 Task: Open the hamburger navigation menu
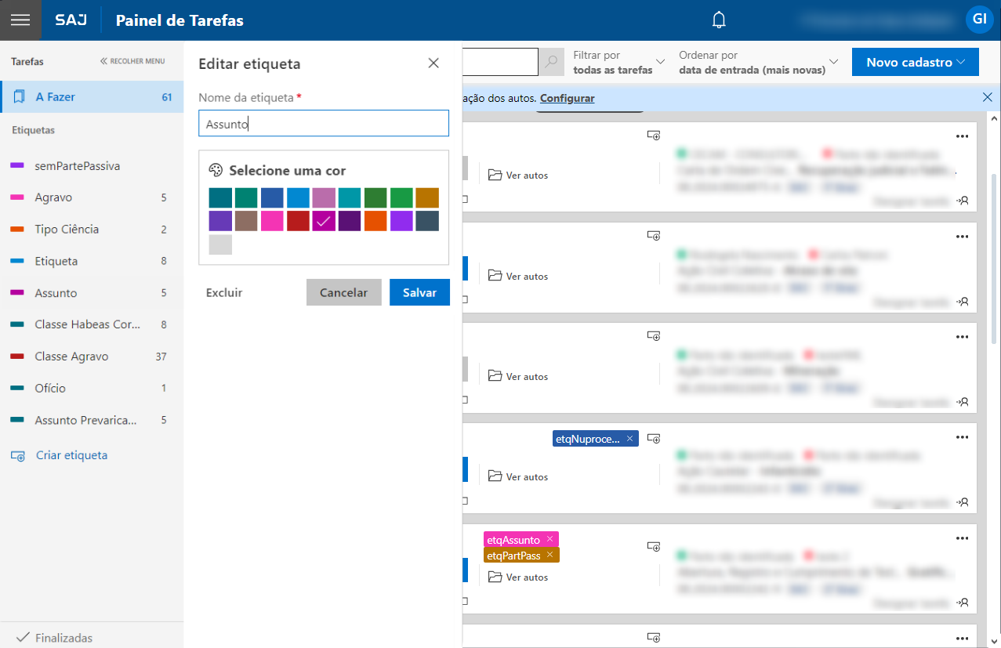pyautogui.click(x=20, y=20)
